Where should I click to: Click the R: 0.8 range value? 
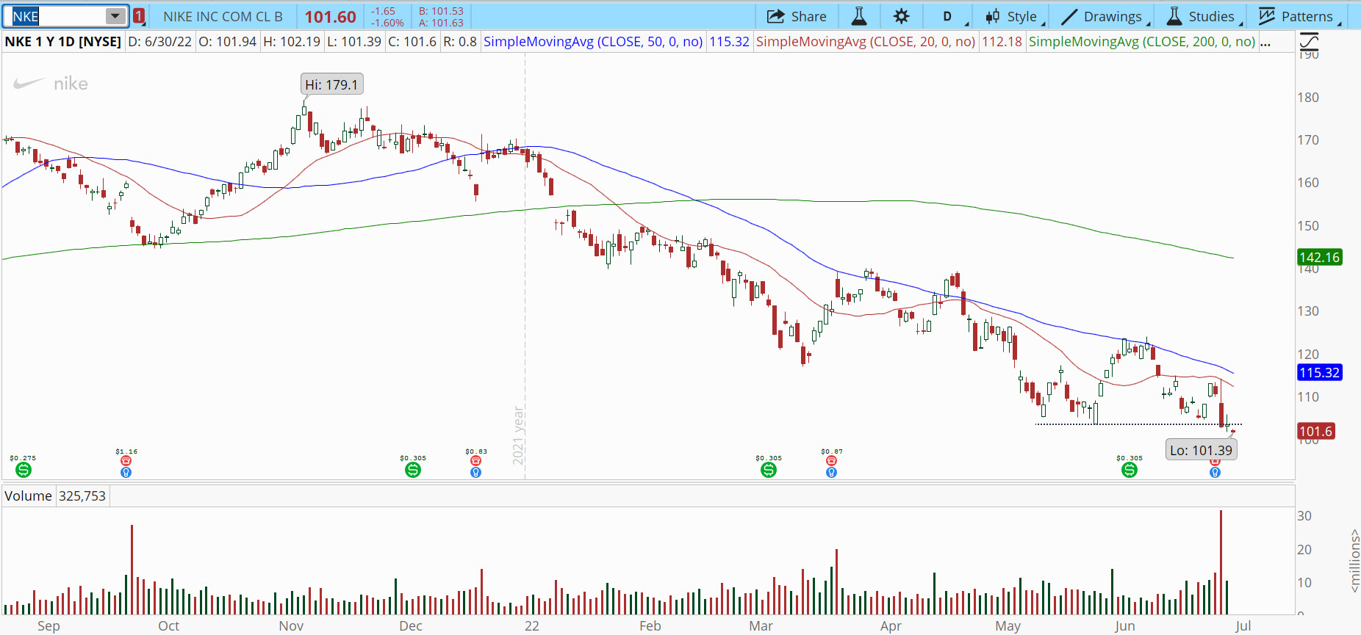[460, 42]
